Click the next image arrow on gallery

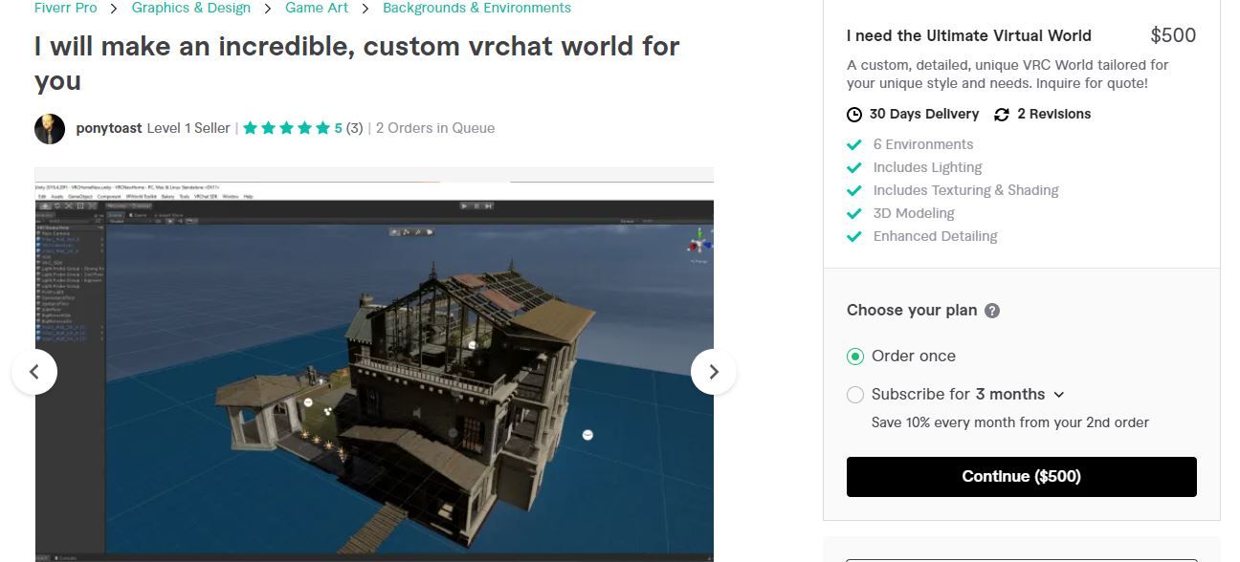tap(714, 372)
